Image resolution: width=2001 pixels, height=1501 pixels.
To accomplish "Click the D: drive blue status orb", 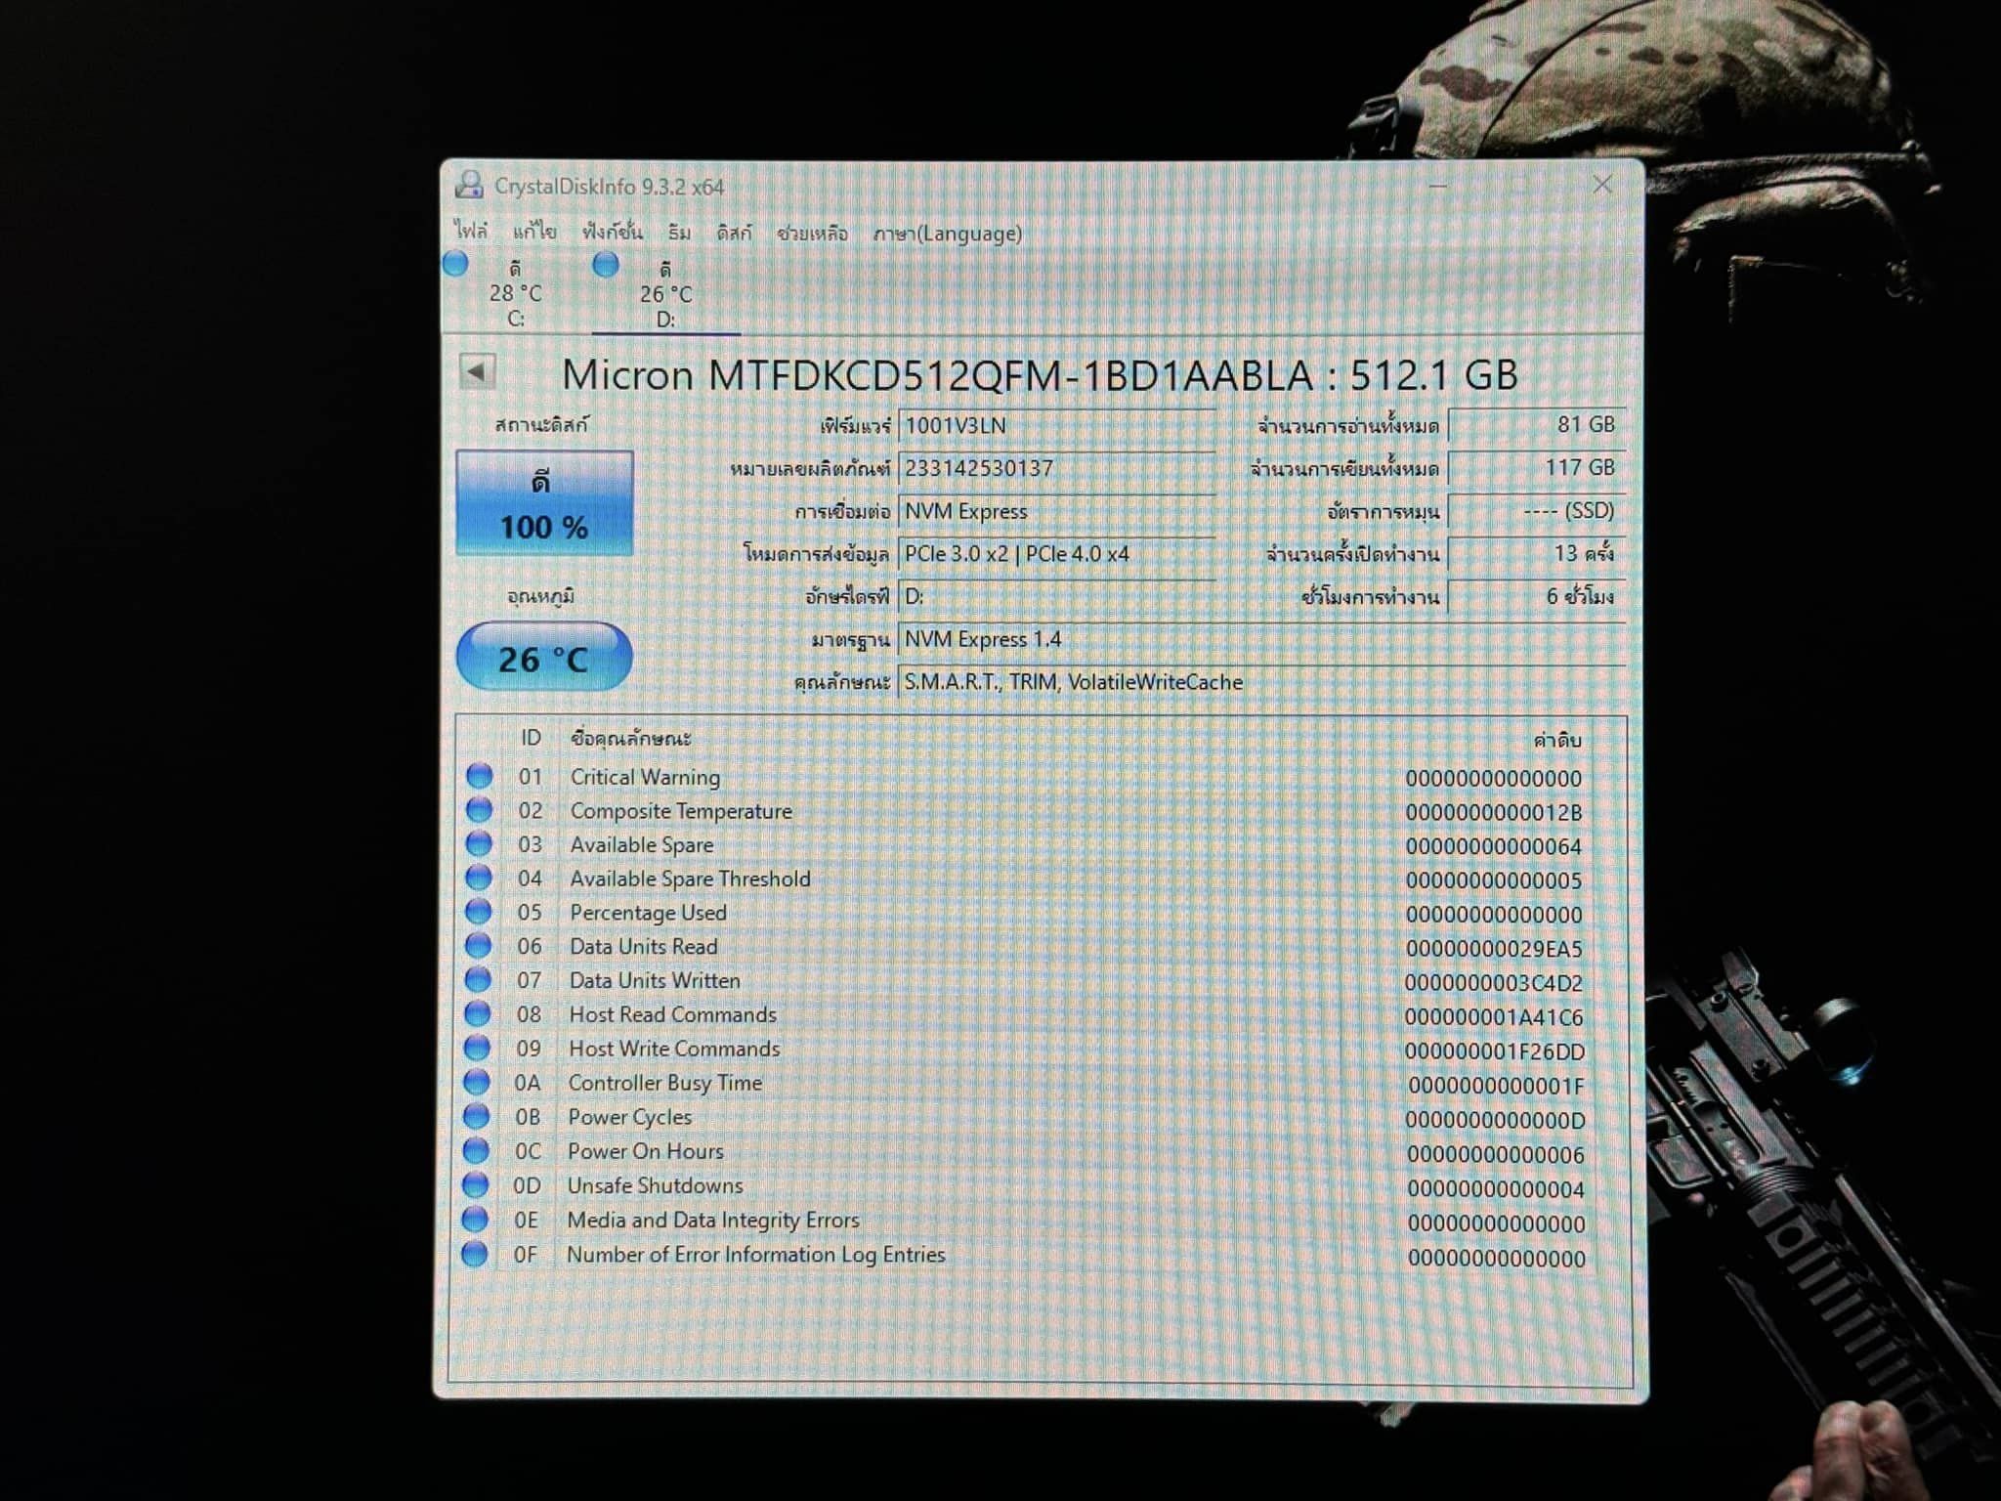I will (x=606, y=264).
